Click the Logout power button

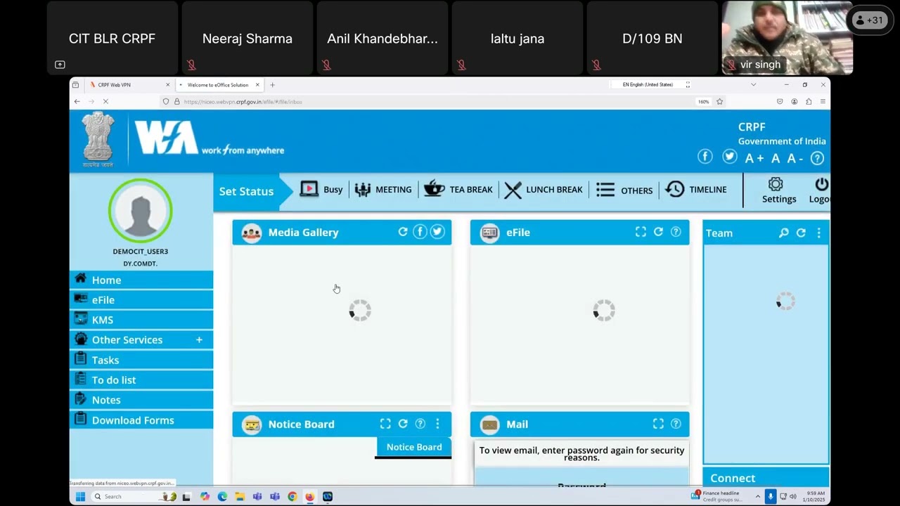820,190
